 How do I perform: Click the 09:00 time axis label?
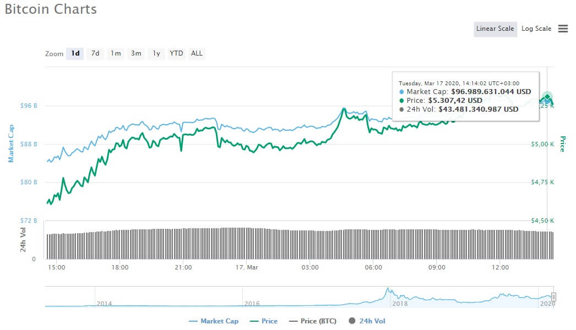click(x=437, y=268)
